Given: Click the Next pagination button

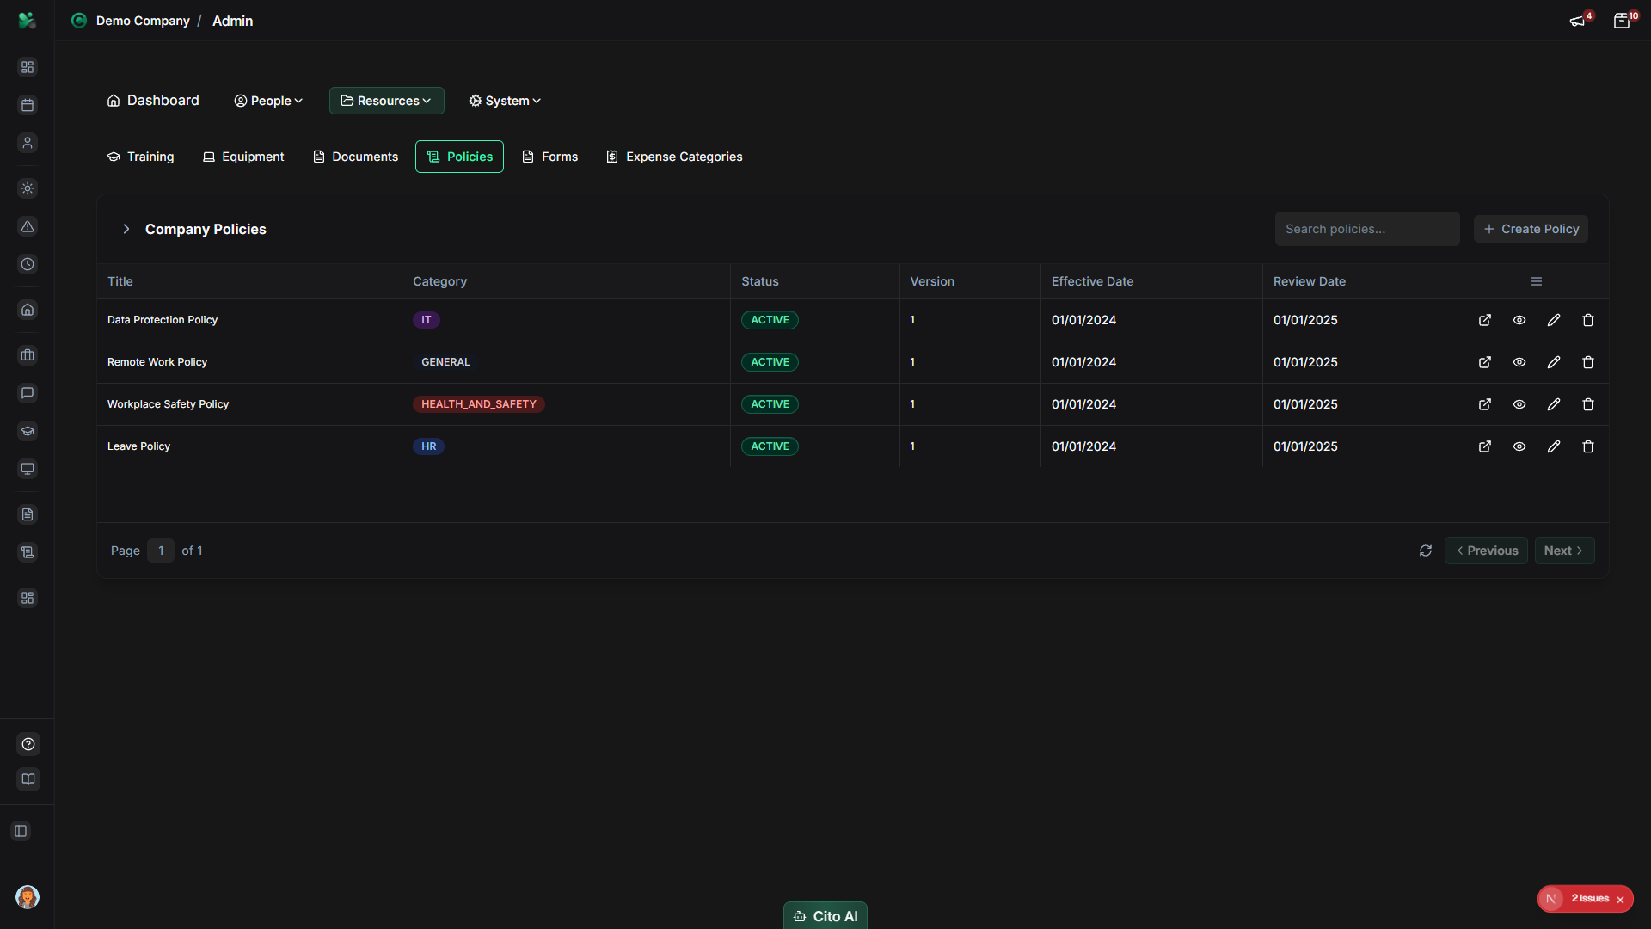Looking at the screenshot, I should pos(1564,551).
